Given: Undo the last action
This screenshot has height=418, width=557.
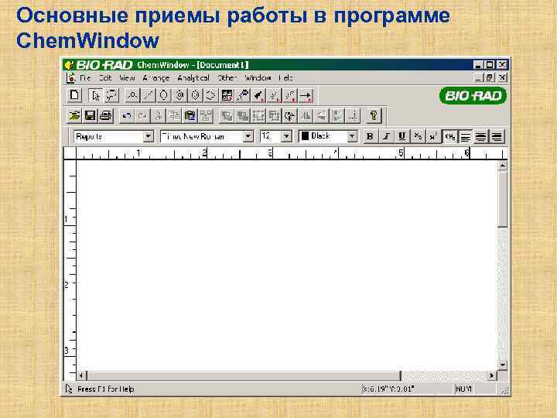Looking at the screenshot, I should tap(127, 116).
